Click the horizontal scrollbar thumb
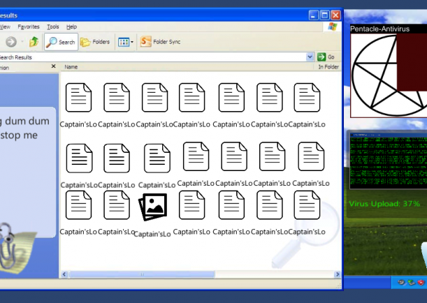 142,274
